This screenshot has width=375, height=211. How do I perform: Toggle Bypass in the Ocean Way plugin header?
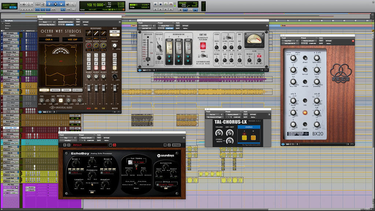[x=85, y=22]
